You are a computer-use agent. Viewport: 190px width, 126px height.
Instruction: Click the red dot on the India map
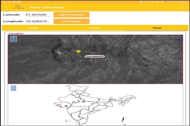coord(60,106)
